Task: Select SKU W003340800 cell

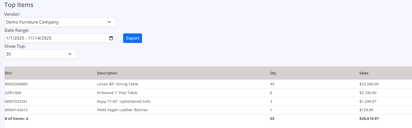Action: 16,84
